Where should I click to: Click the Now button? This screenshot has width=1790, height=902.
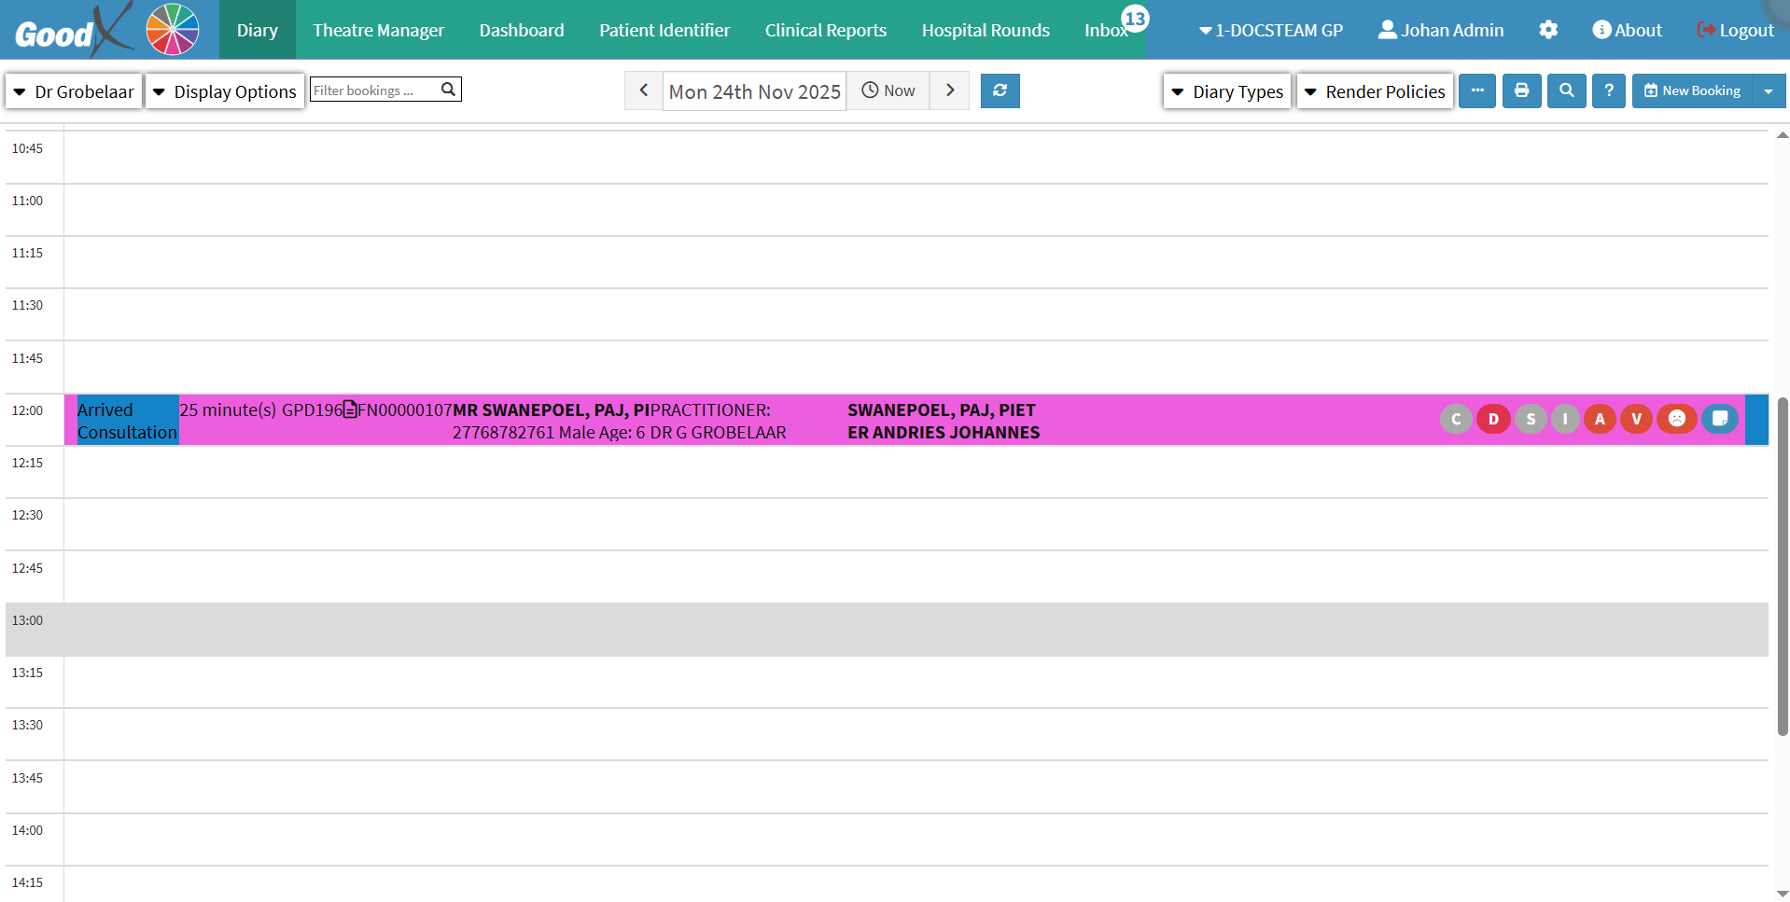tap(888, 90)
